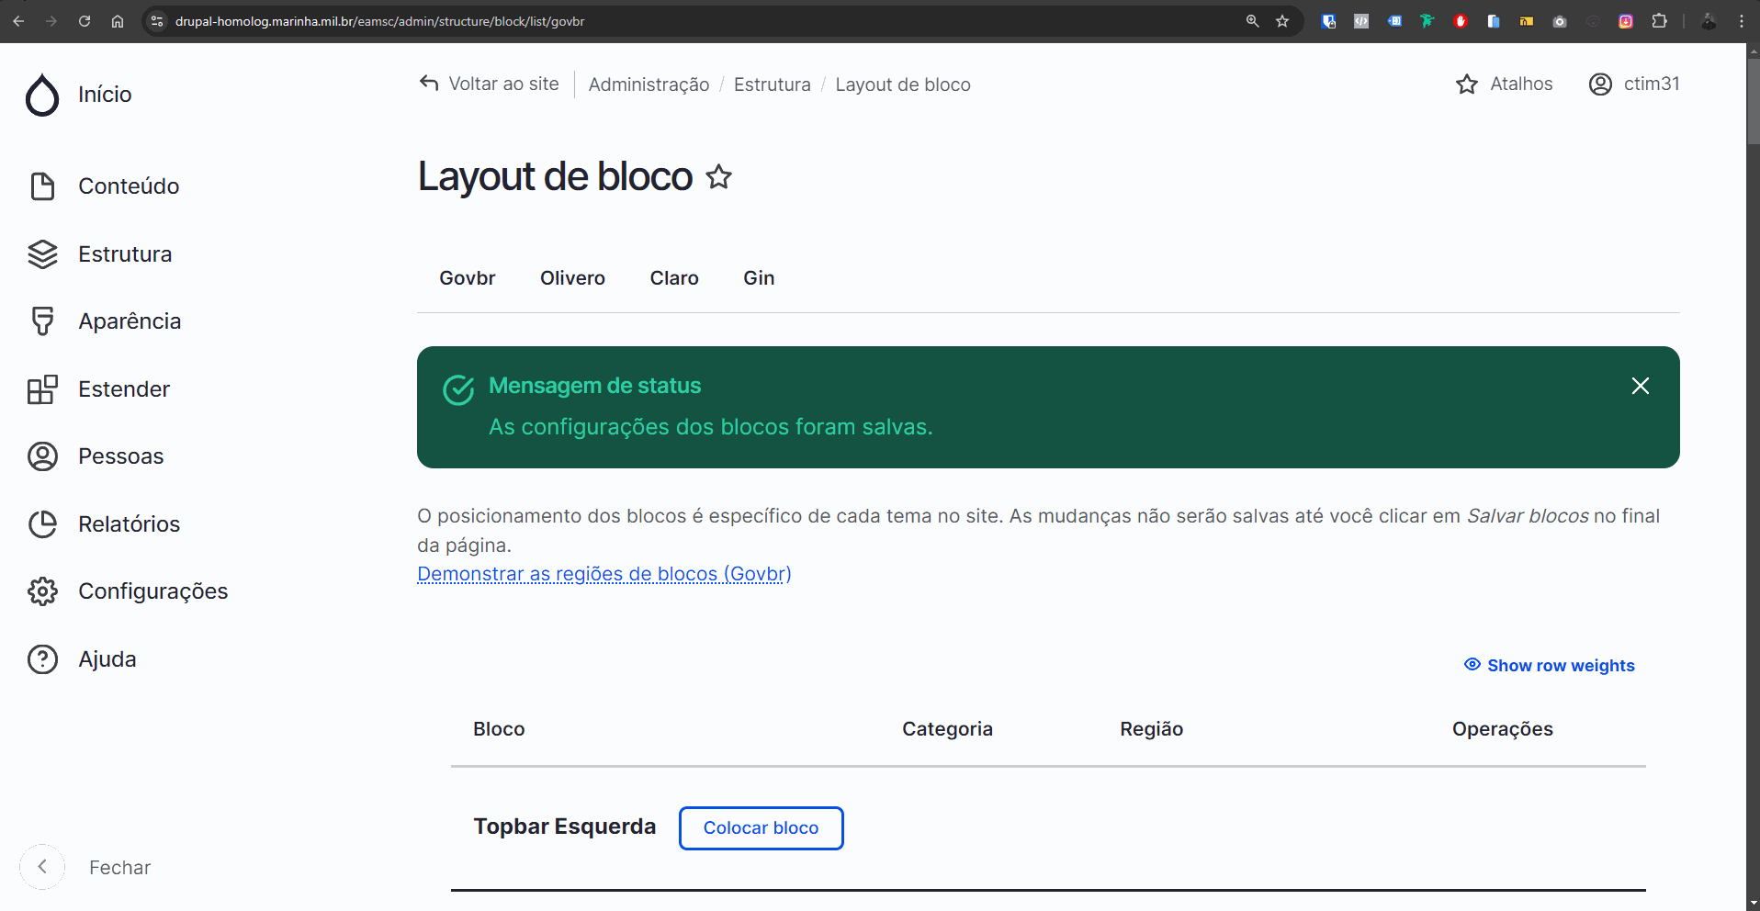Select the Aparência theme brush icon
The height and width of the screenshot is (911, 1760).
pyautogui.click(x=42, y=321)
